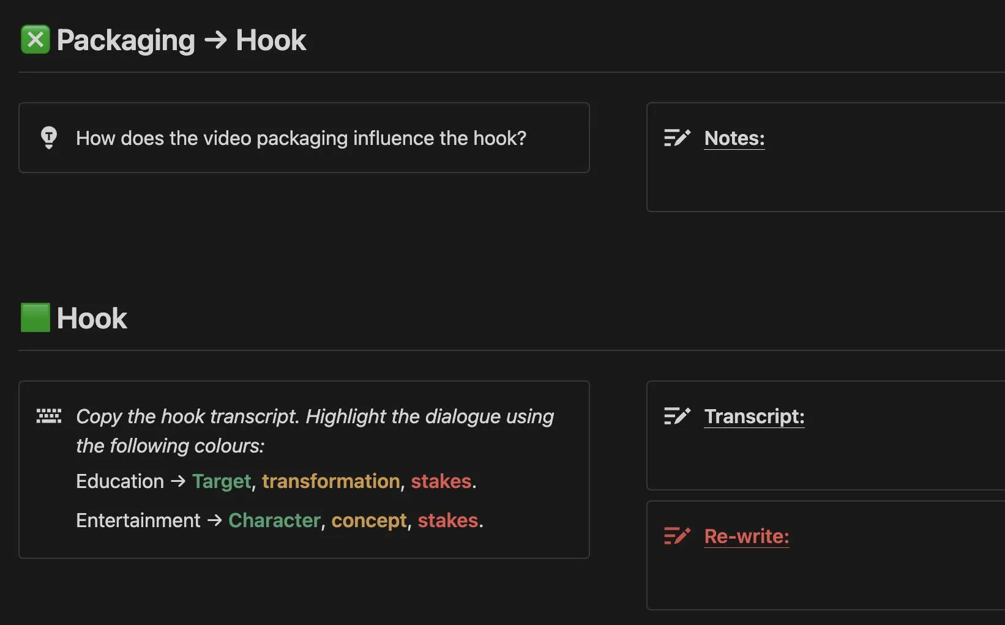Select the underlined Notes: label
Viewport: 1005px width, 625px height.
tap(734, 138)
